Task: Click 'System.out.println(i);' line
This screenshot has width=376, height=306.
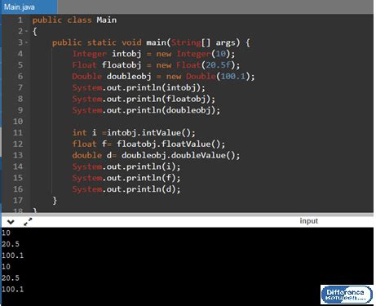Action: tap(126, 166)
